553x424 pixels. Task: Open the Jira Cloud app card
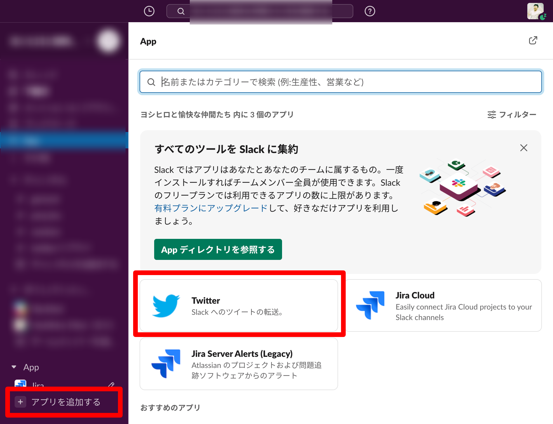pos(443,305)
